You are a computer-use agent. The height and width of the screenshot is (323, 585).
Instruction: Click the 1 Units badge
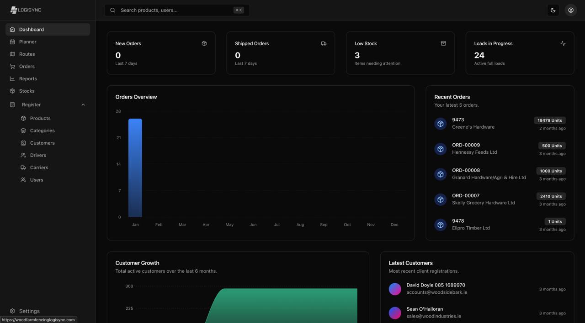click(555, 221)
